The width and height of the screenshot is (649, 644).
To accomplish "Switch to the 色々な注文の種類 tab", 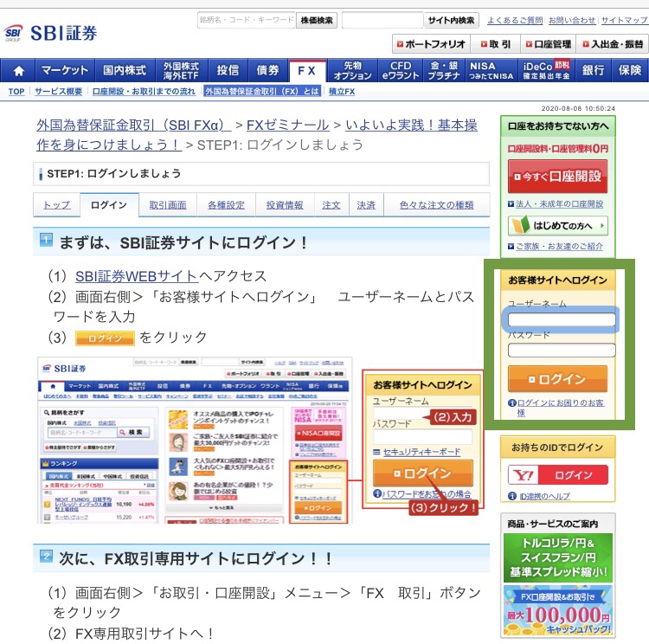I will (437, 205).
